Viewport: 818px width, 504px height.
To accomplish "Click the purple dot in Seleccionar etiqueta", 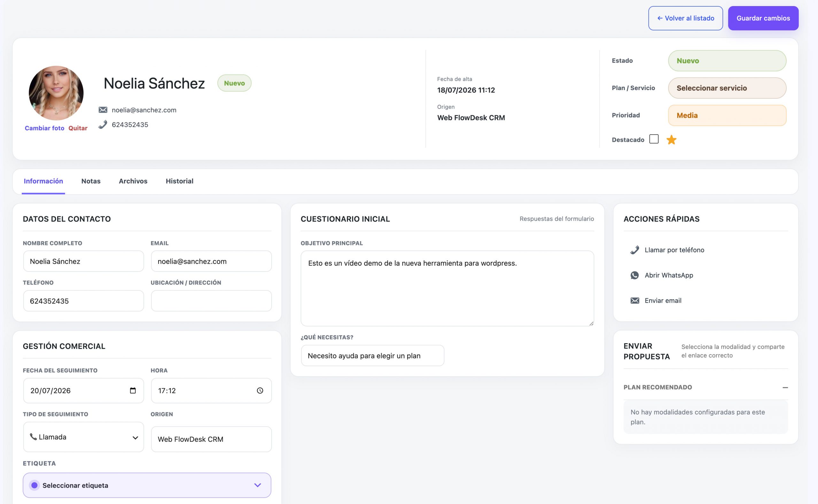I will [x=34, y=485].
